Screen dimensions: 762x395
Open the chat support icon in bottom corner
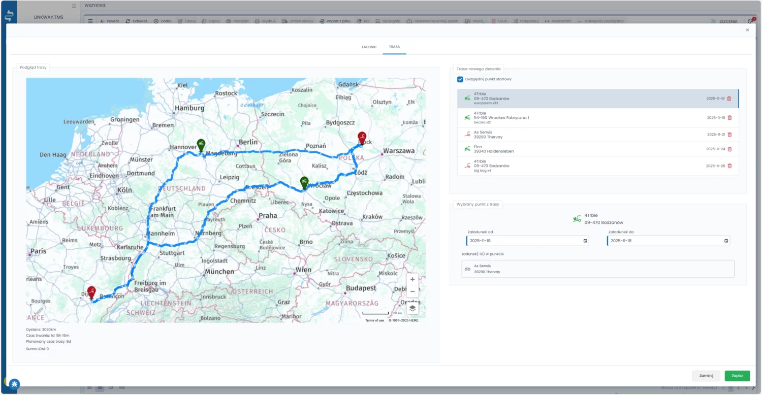click(x=14, y=383)
